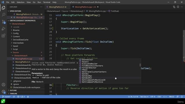Close the AddBounded documentation popup
The height and width of the screenshot is (104, 185).
(x=77, y=63)
